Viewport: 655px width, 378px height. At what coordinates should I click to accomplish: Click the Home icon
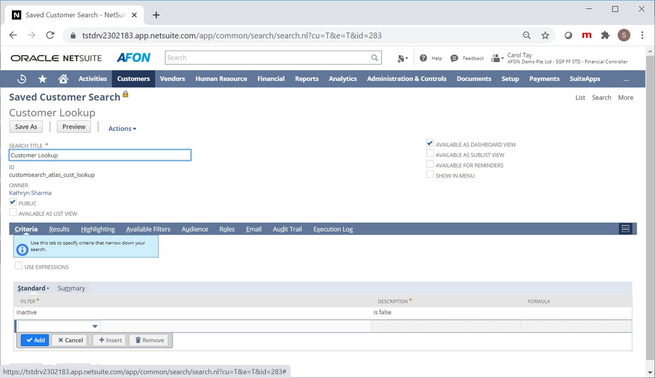tap(63, 78)
